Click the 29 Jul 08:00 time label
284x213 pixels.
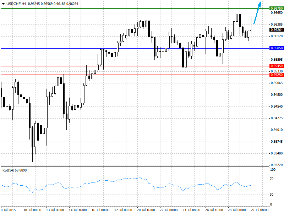260,210
